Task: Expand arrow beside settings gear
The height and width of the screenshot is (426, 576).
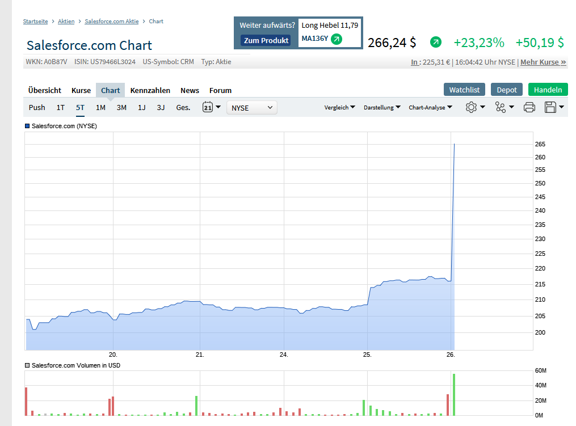Action: tap(483, 107)
